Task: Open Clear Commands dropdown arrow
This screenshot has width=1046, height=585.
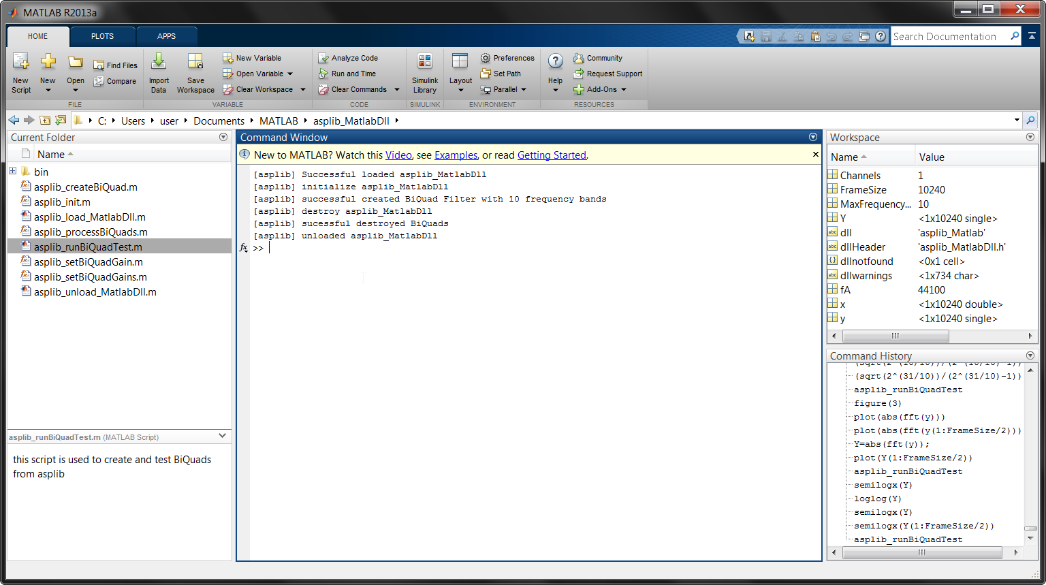Action: [397, 89]
